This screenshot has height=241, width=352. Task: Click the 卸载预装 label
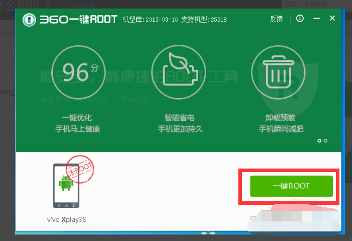(281, 117)
